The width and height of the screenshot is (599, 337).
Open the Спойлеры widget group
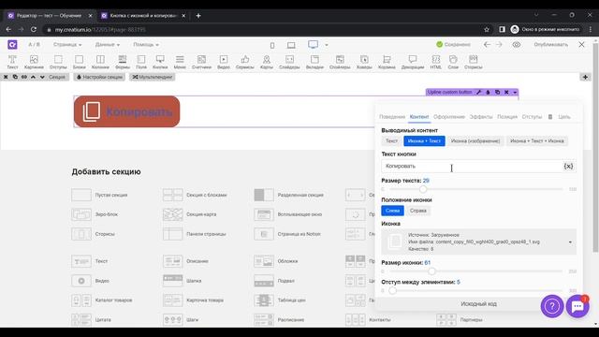[x=340, y=62]
